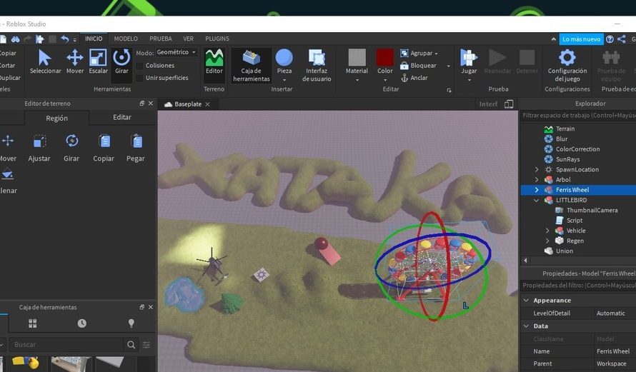Select the Región tab in terrain editor

(x=56, y=118)
